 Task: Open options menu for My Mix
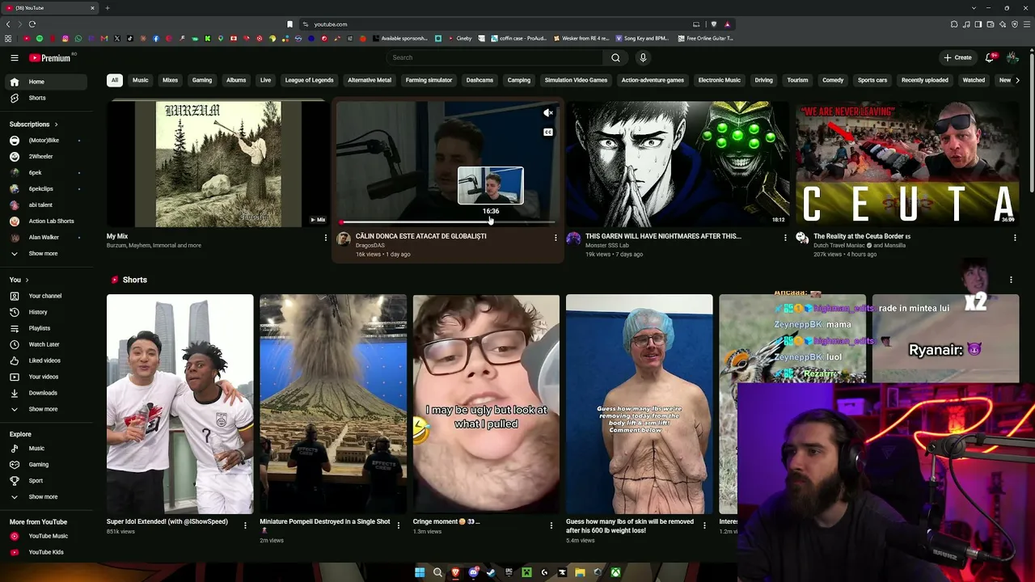point(326,238)
